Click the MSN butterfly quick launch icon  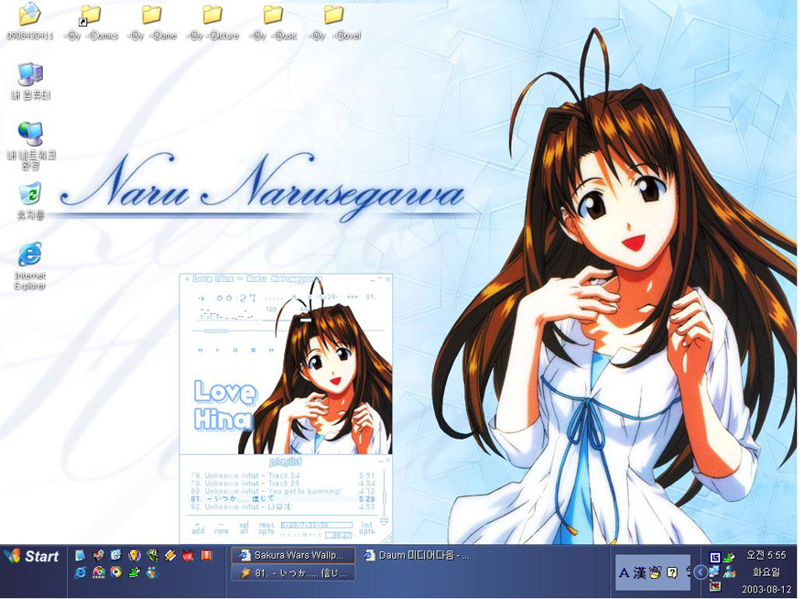[152, 572]
